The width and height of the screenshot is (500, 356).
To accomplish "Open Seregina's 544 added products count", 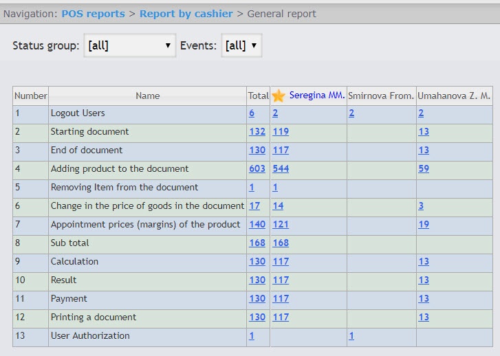I will point(281,168).
